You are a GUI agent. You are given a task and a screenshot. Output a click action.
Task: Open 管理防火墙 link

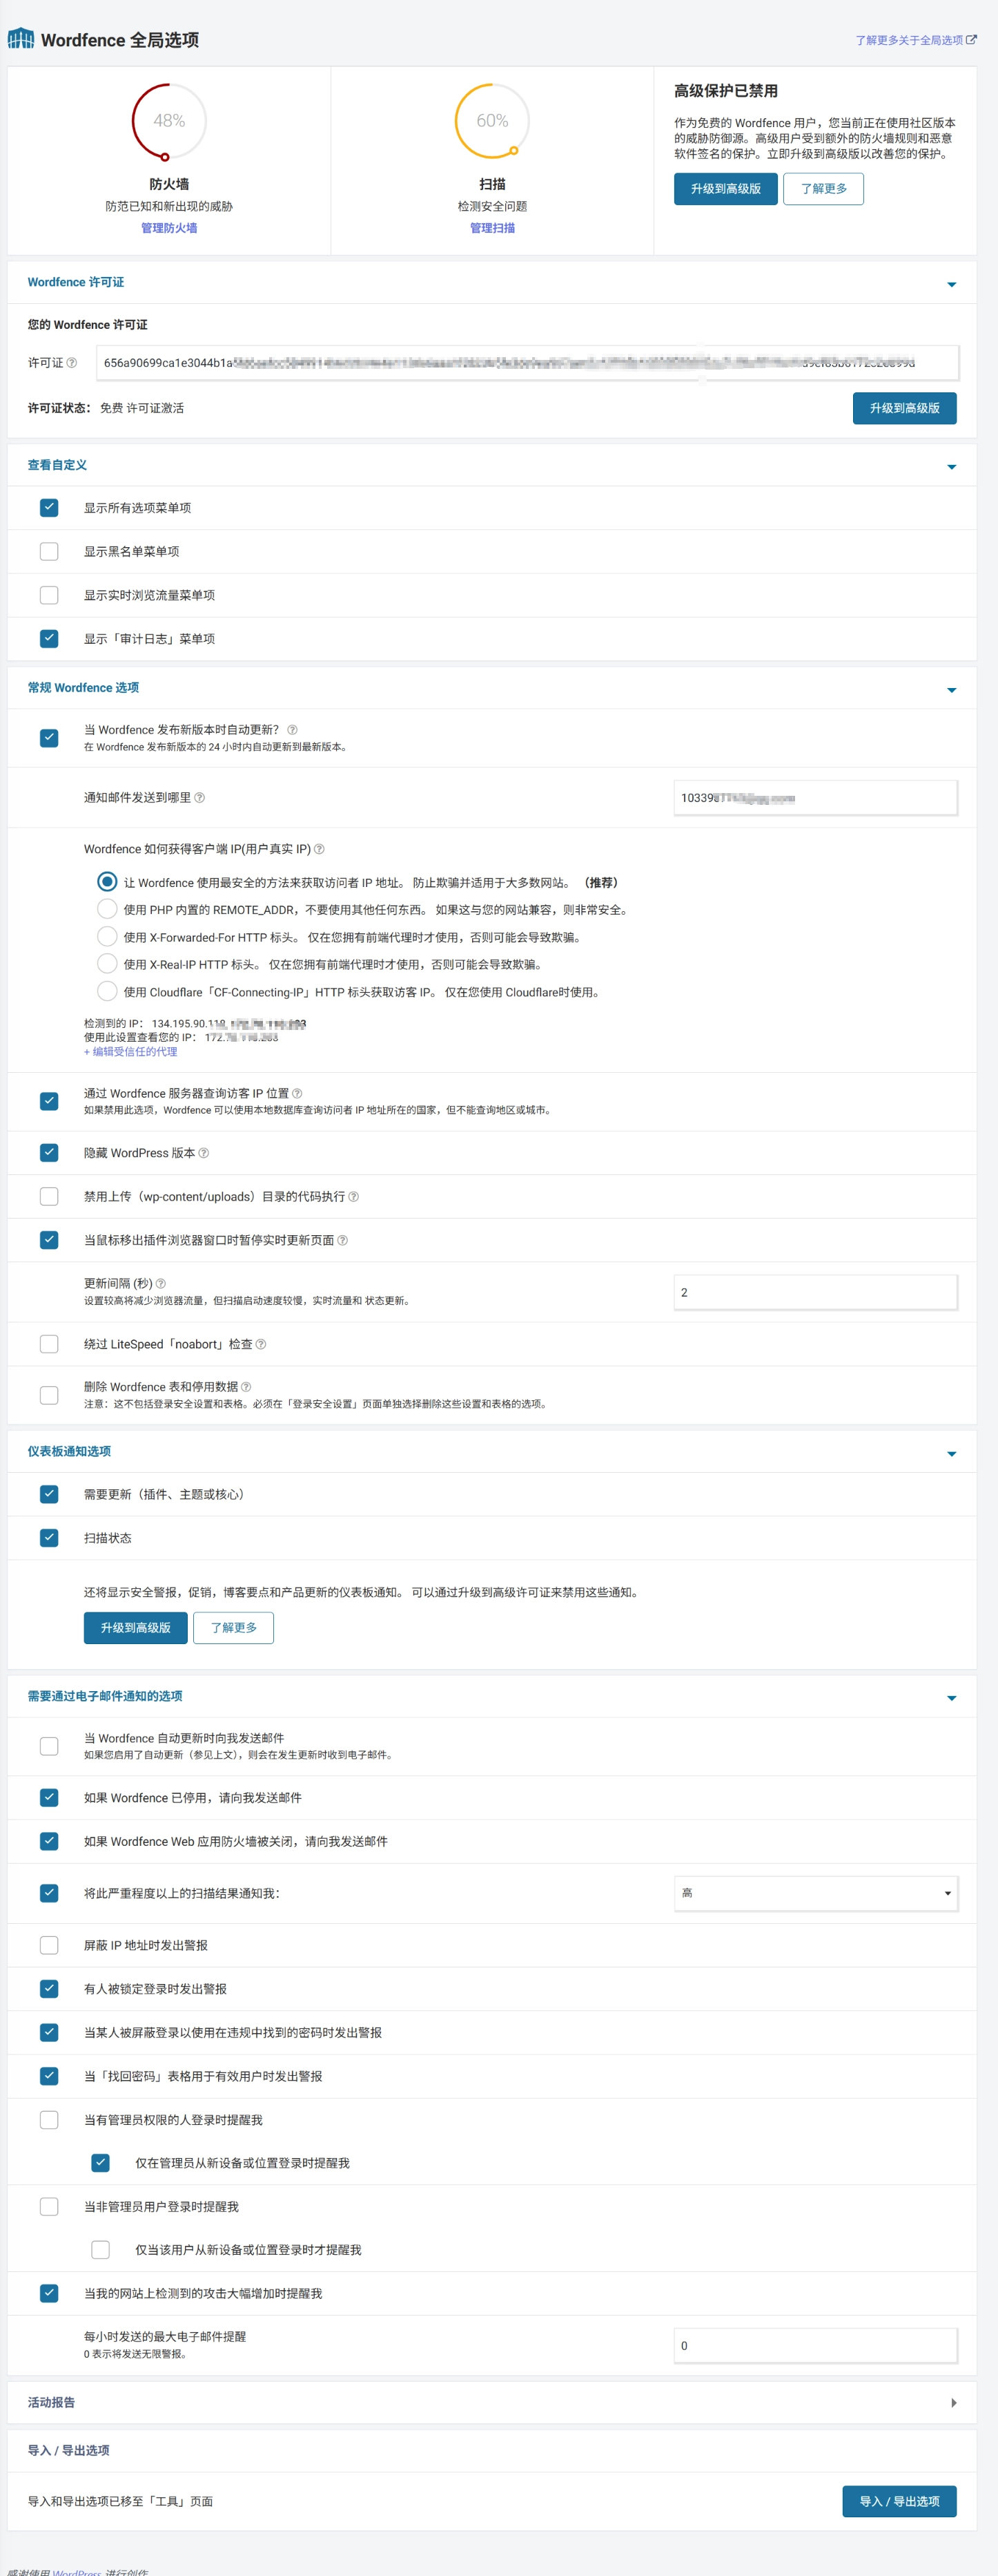[x=169, y=228]
